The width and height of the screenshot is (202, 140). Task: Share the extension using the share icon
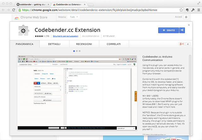[x=182, y=30]
